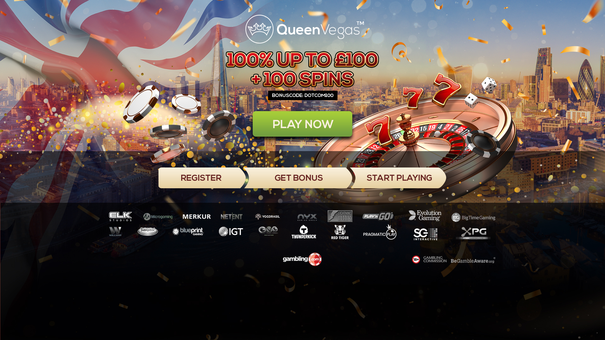Click the ELK Studios logo
Image resolution: width=605 pixels, height=340 pixels.
pyautogui.click(x=120, y=217)
